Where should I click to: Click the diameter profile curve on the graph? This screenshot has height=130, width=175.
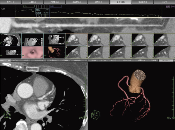(87, 13)
